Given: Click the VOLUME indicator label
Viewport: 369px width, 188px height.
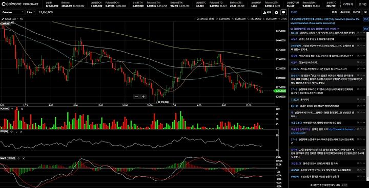Looking at the screenshot, I should pyautogui.click(x=5, y=109).
